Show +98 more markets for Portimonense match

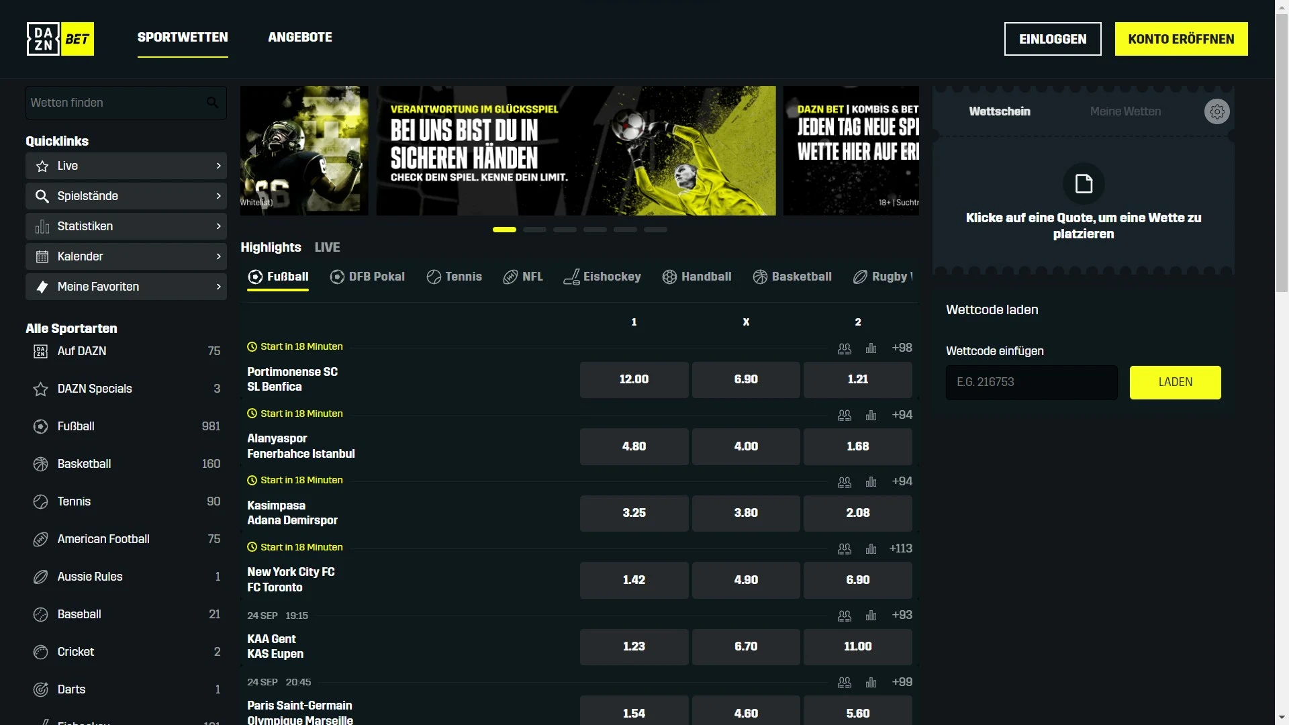tap(902, 348)
